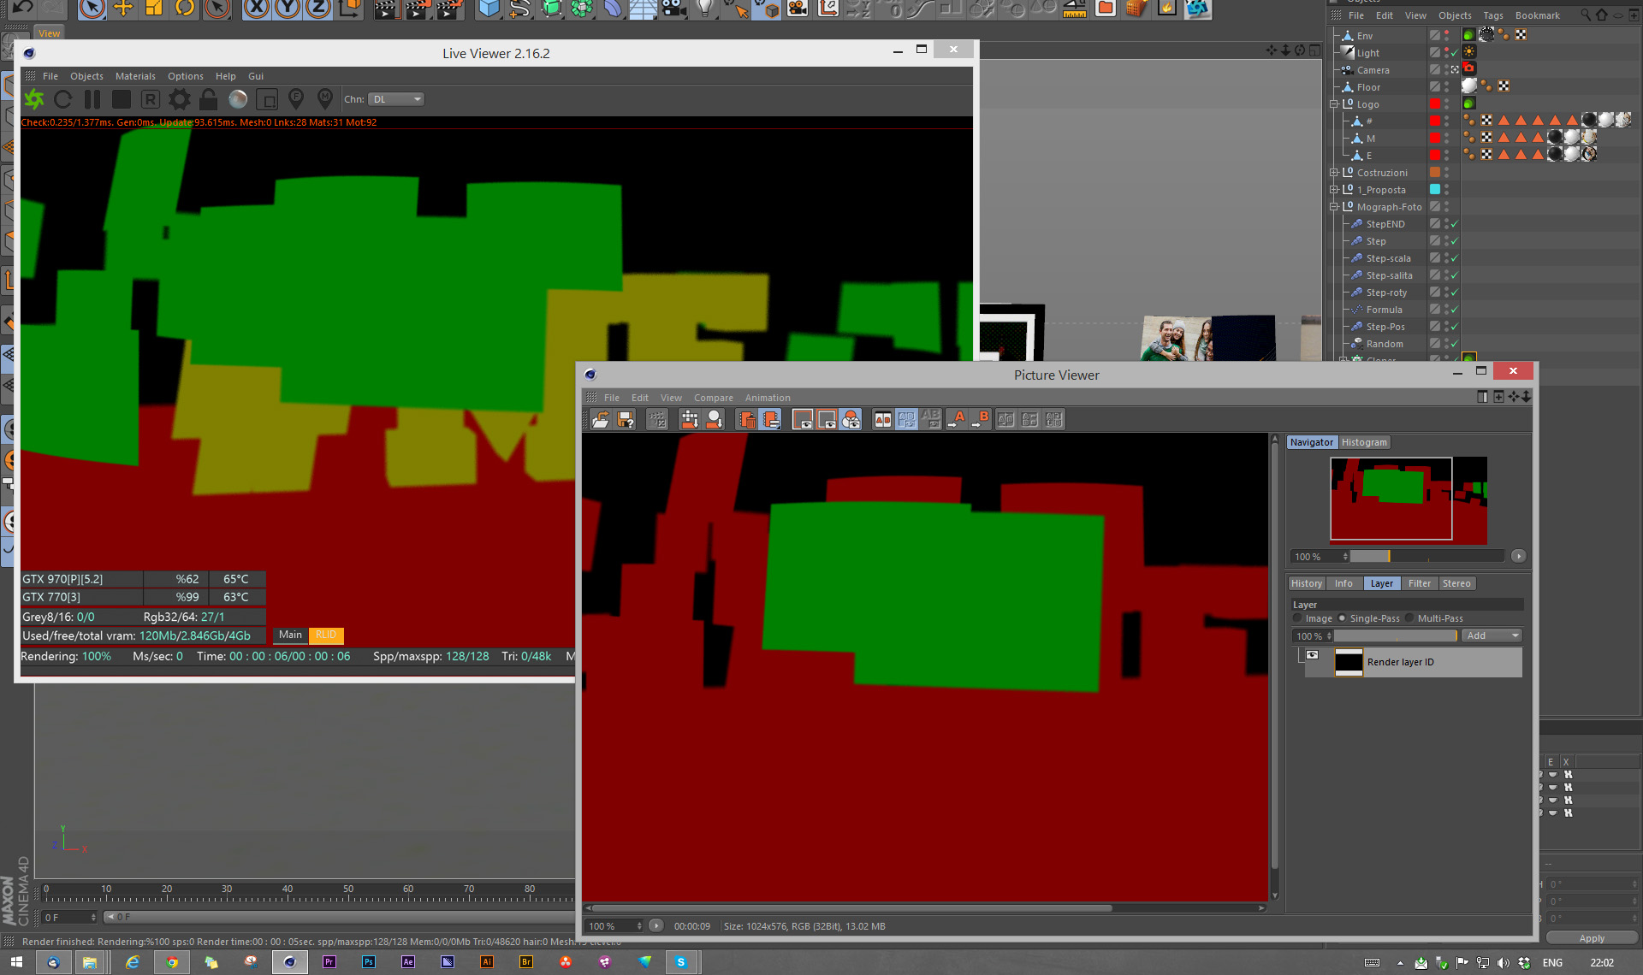The height and width of the screenshot is (975, 1643).
Task: Open the layer Add blend dropdown
Action: [x=1493, y=635]
